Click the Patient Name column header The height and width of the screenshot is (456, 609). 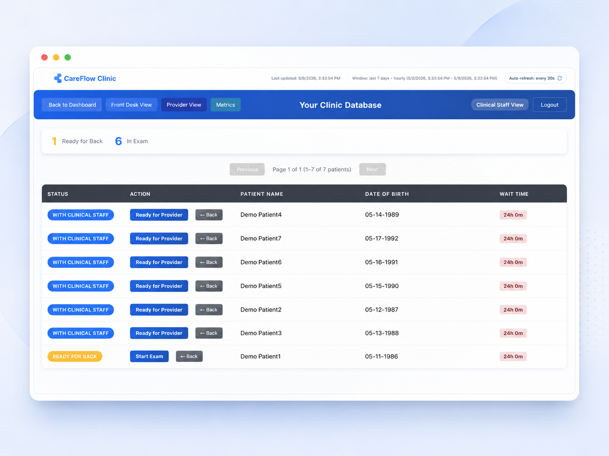tap(262, 194)
